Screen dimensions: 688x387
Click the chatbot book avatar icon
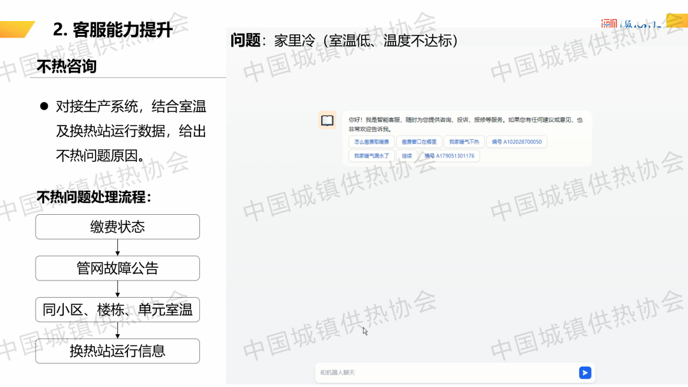pyautogui.click(x=327, y=120)
